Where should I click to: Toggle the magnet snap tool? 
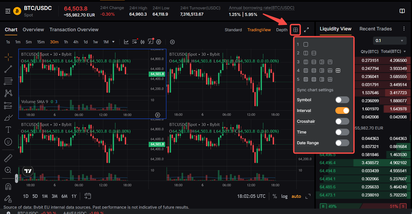[8, 186]
